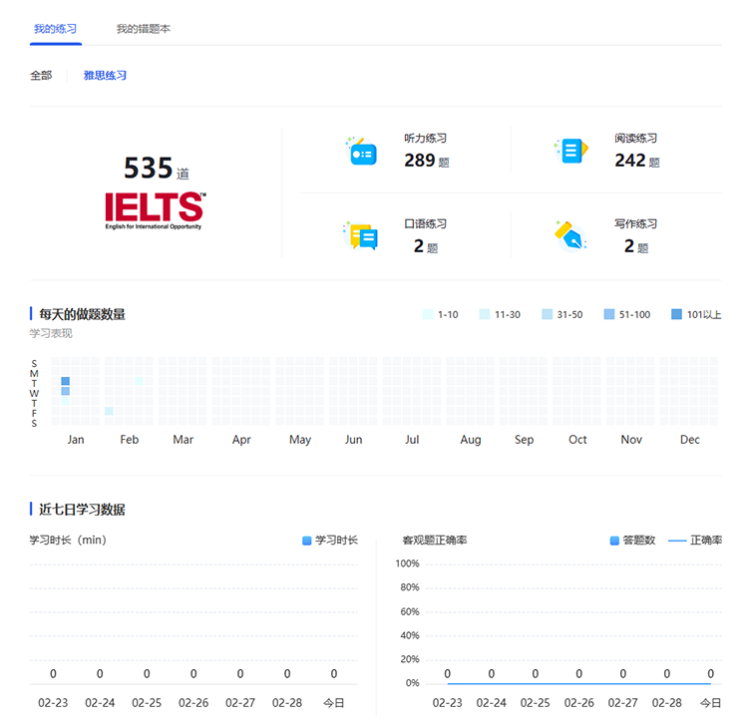Click the Dec month label
Image resolution: width=748 pixels, height=728 pixels.
(x=690, y=440)
